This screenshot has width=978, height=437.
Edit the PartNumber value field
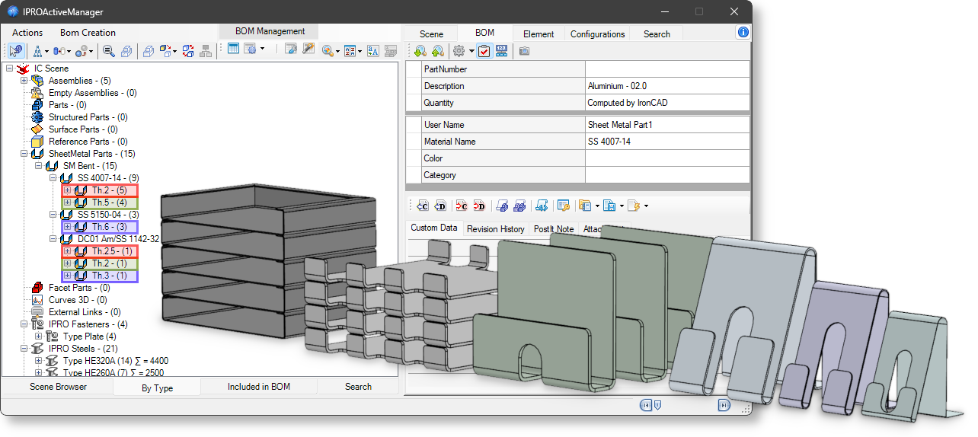666,69
